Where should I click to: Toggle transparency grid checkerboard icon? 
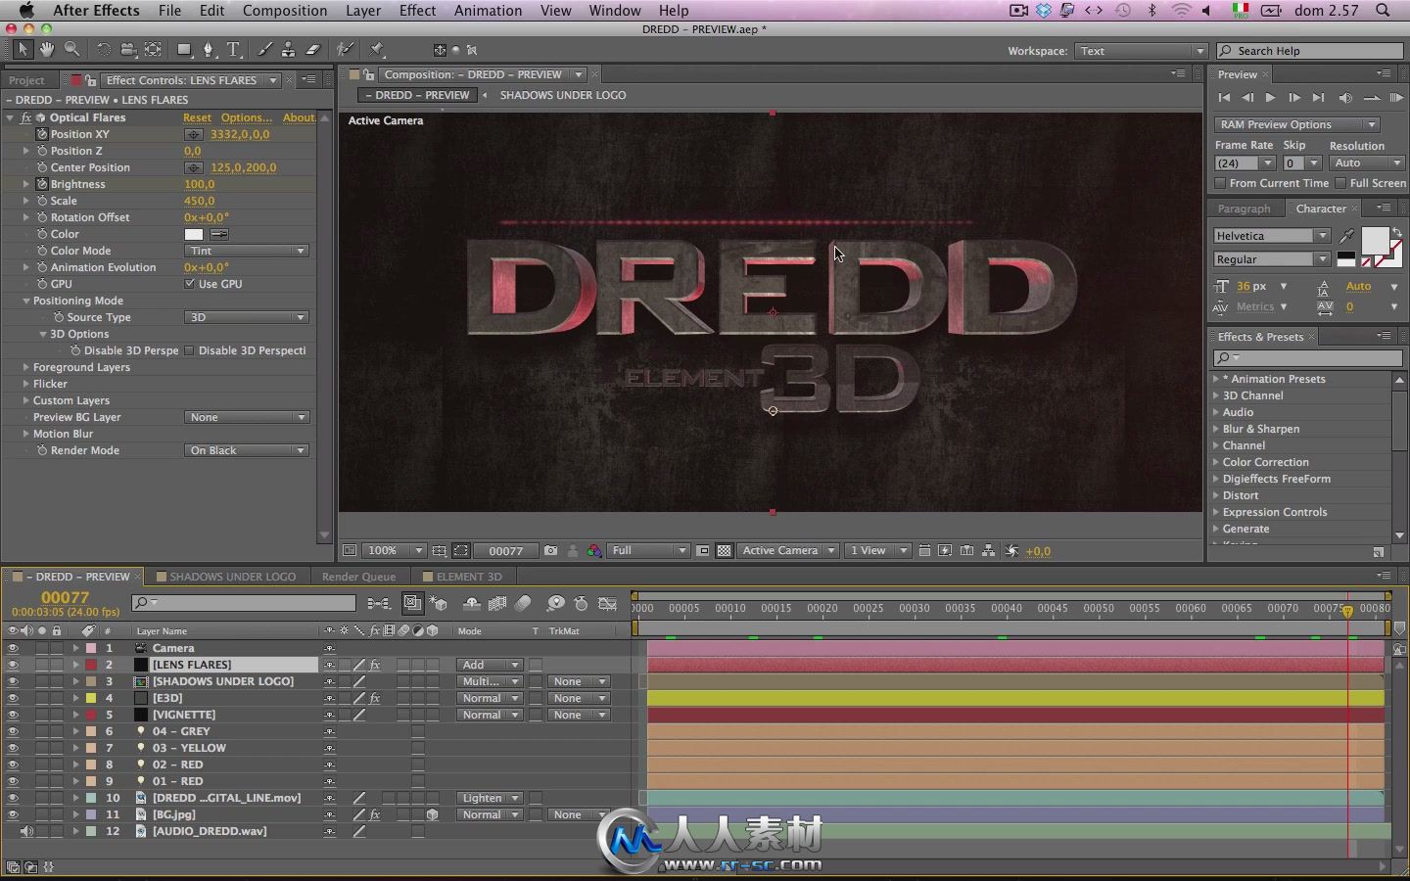(x=724, y=551)
